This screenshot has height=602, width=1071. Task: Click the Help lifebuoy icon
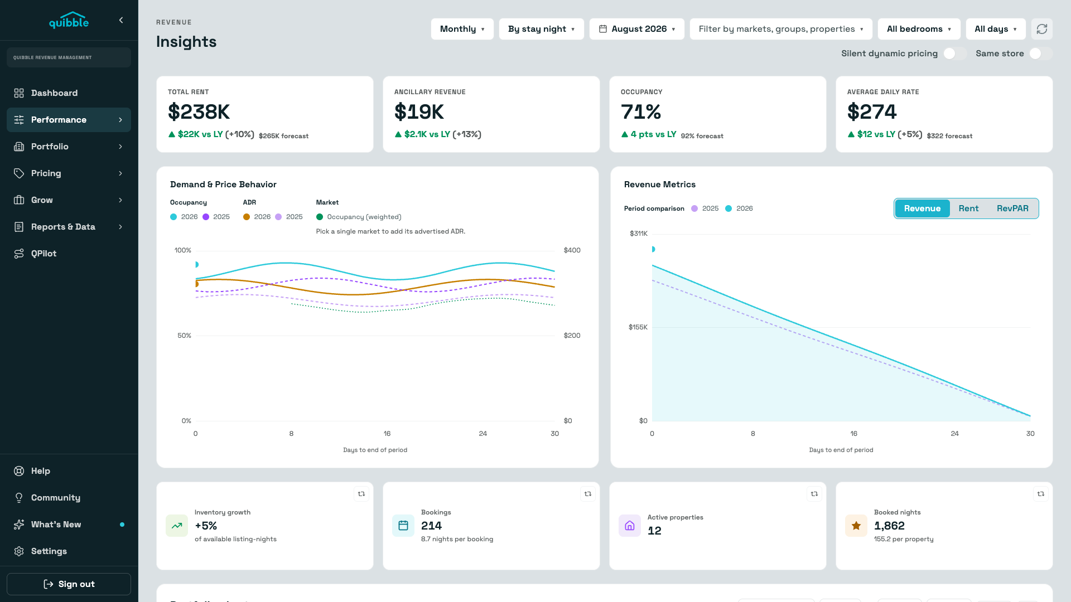(x=19, y=471)
